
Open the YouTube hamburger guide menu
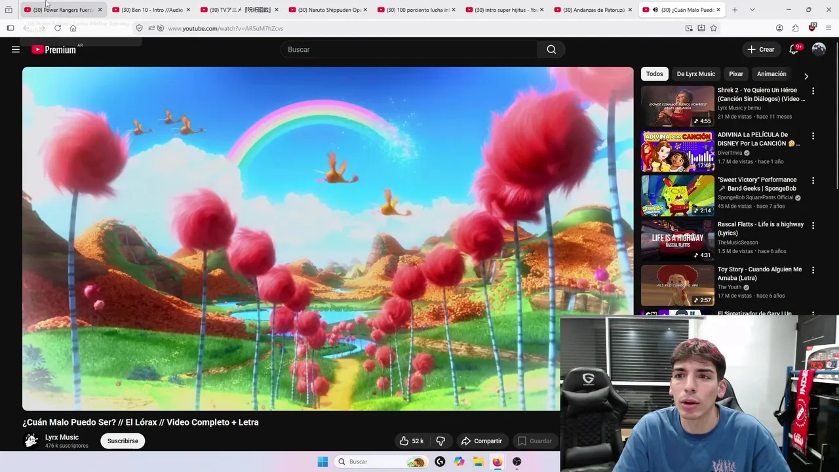click(x=16, y=49)
